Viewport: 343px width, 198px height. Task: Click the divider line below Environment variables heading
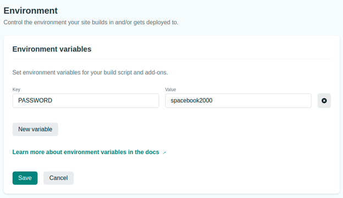tap(171, 59)
